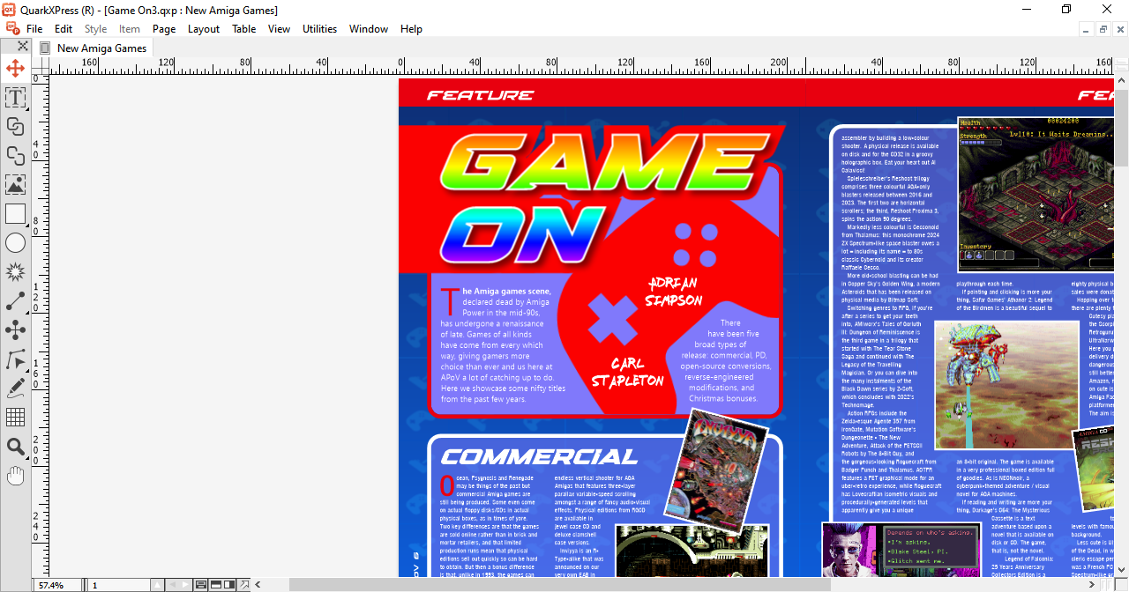Open the Layout menu
Image resolution: width=1129 pixels, height=592 pixels.
pyautogui.click(x=203, y=28)
